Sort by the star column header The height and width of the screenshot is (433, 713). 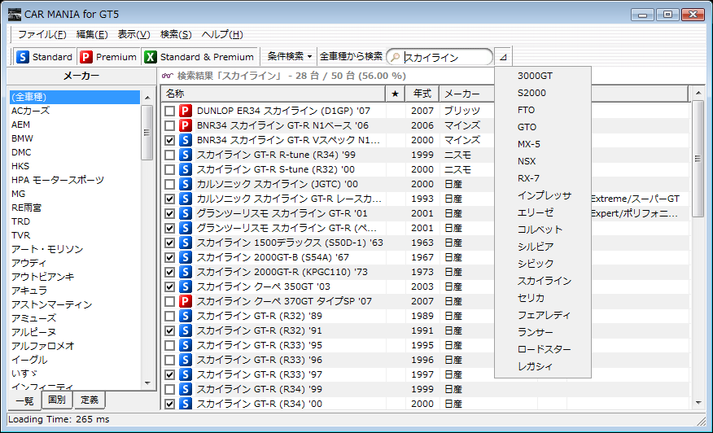click(x=395, y=94)
